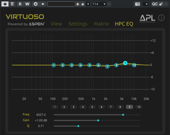Screen dimensions: 170x135
Task: Select EQ band node 7 on graph
Action: [x=107, y=67]
